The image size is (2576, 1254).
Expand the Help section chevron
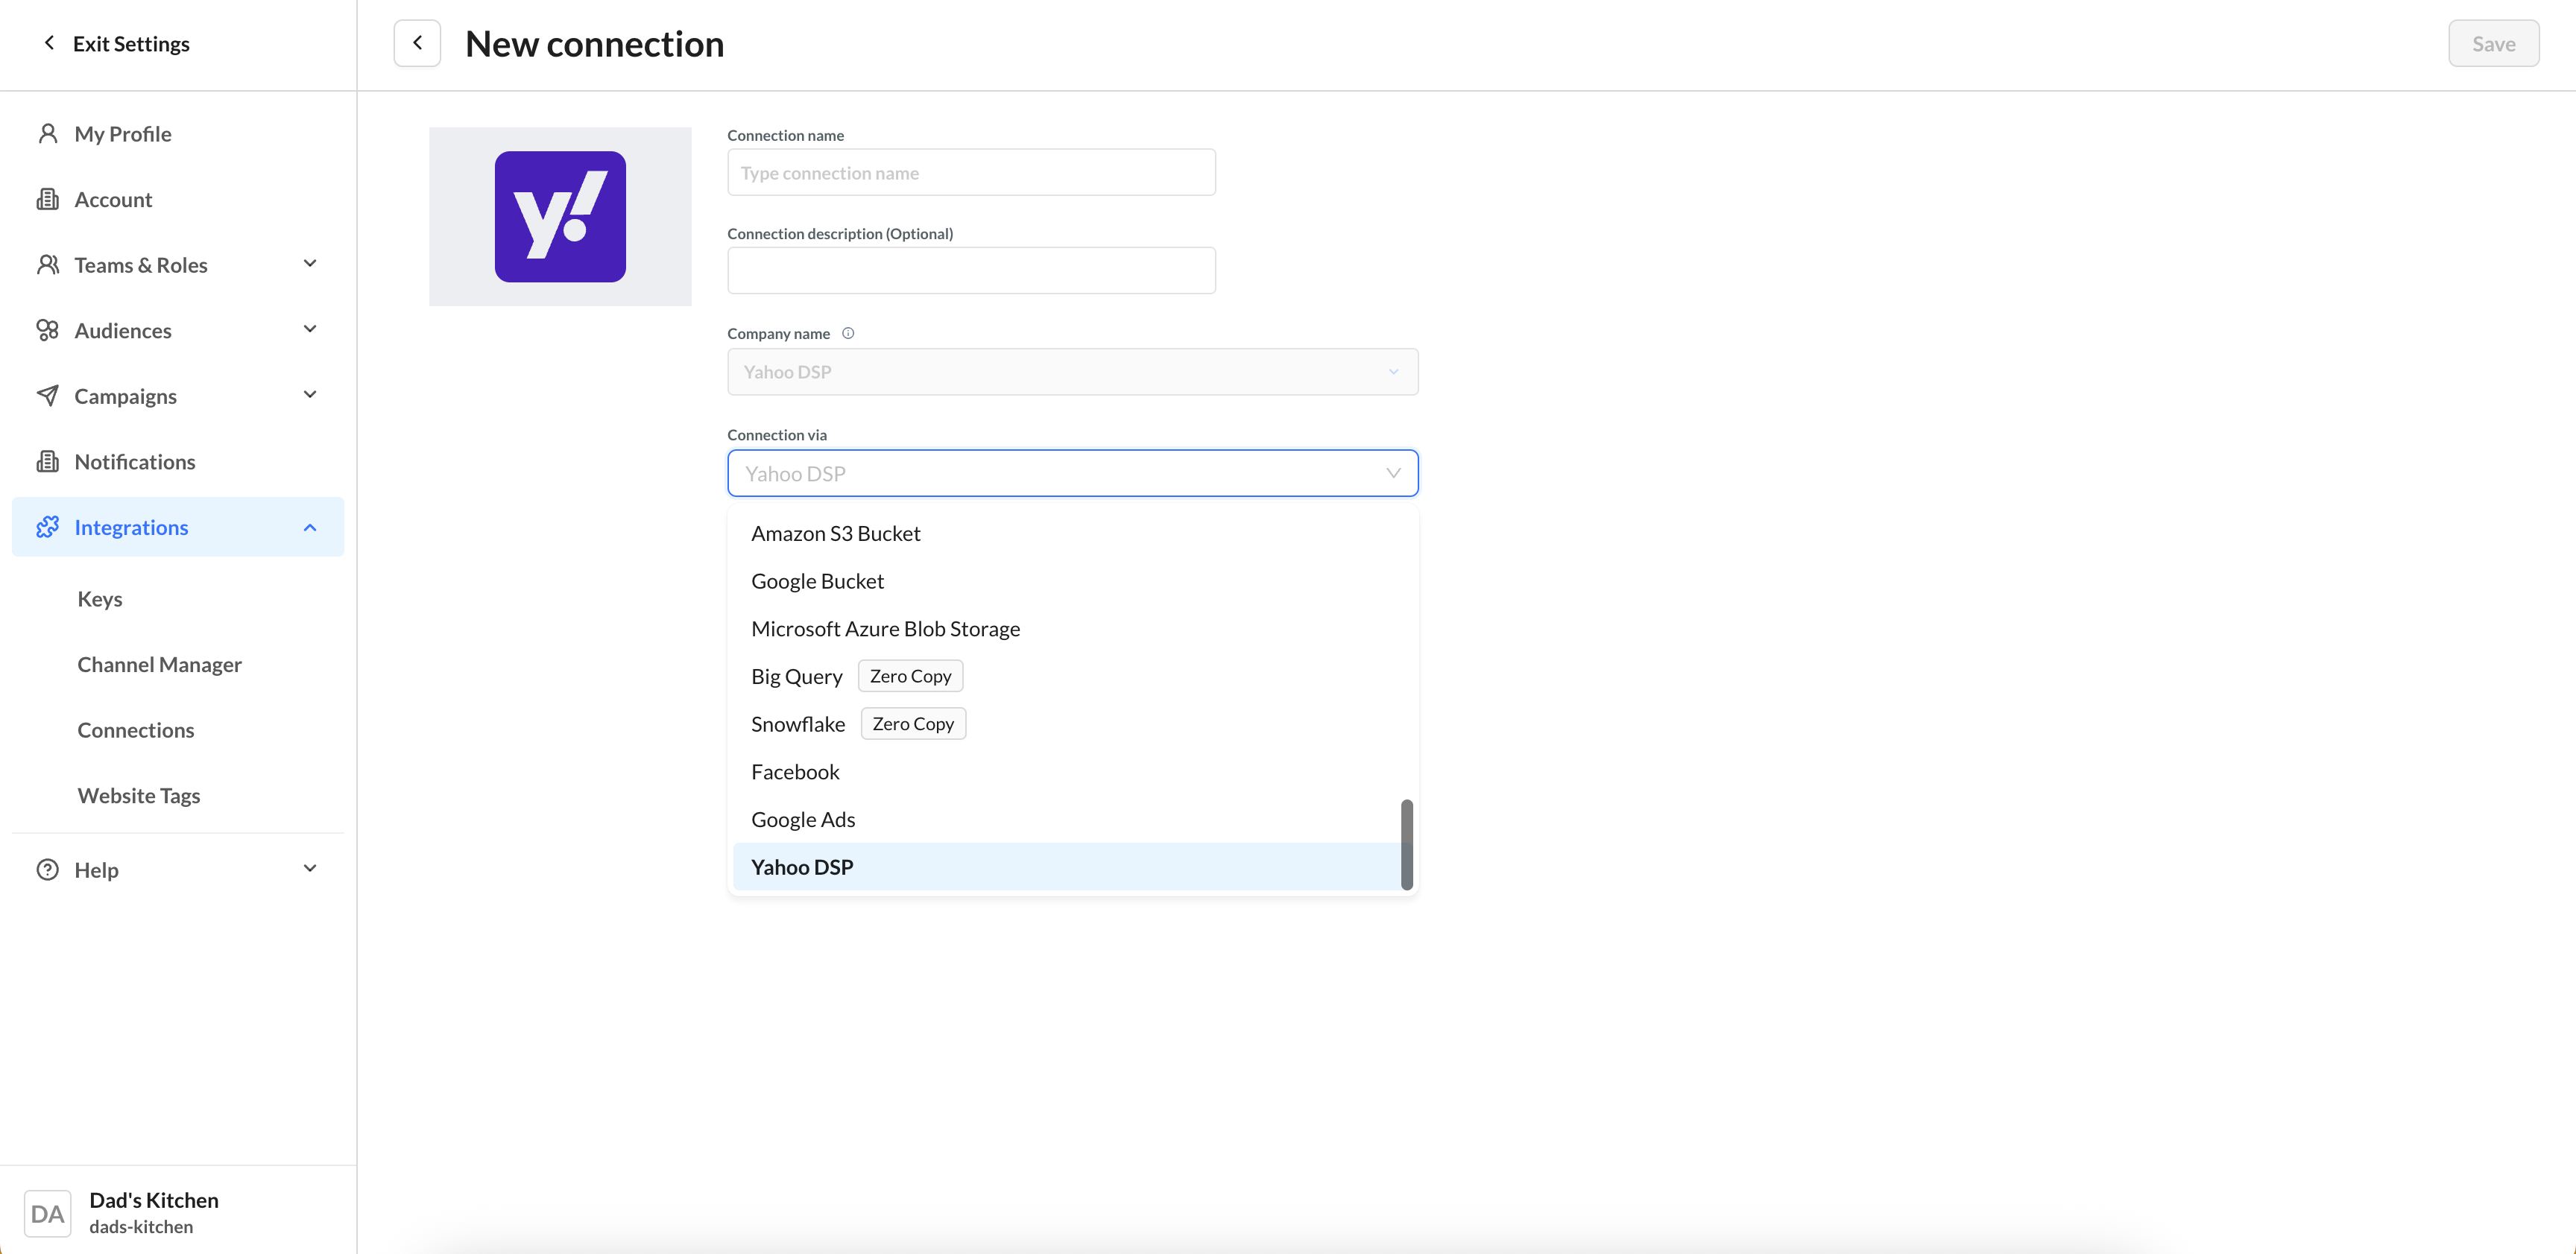pos(310,869)
